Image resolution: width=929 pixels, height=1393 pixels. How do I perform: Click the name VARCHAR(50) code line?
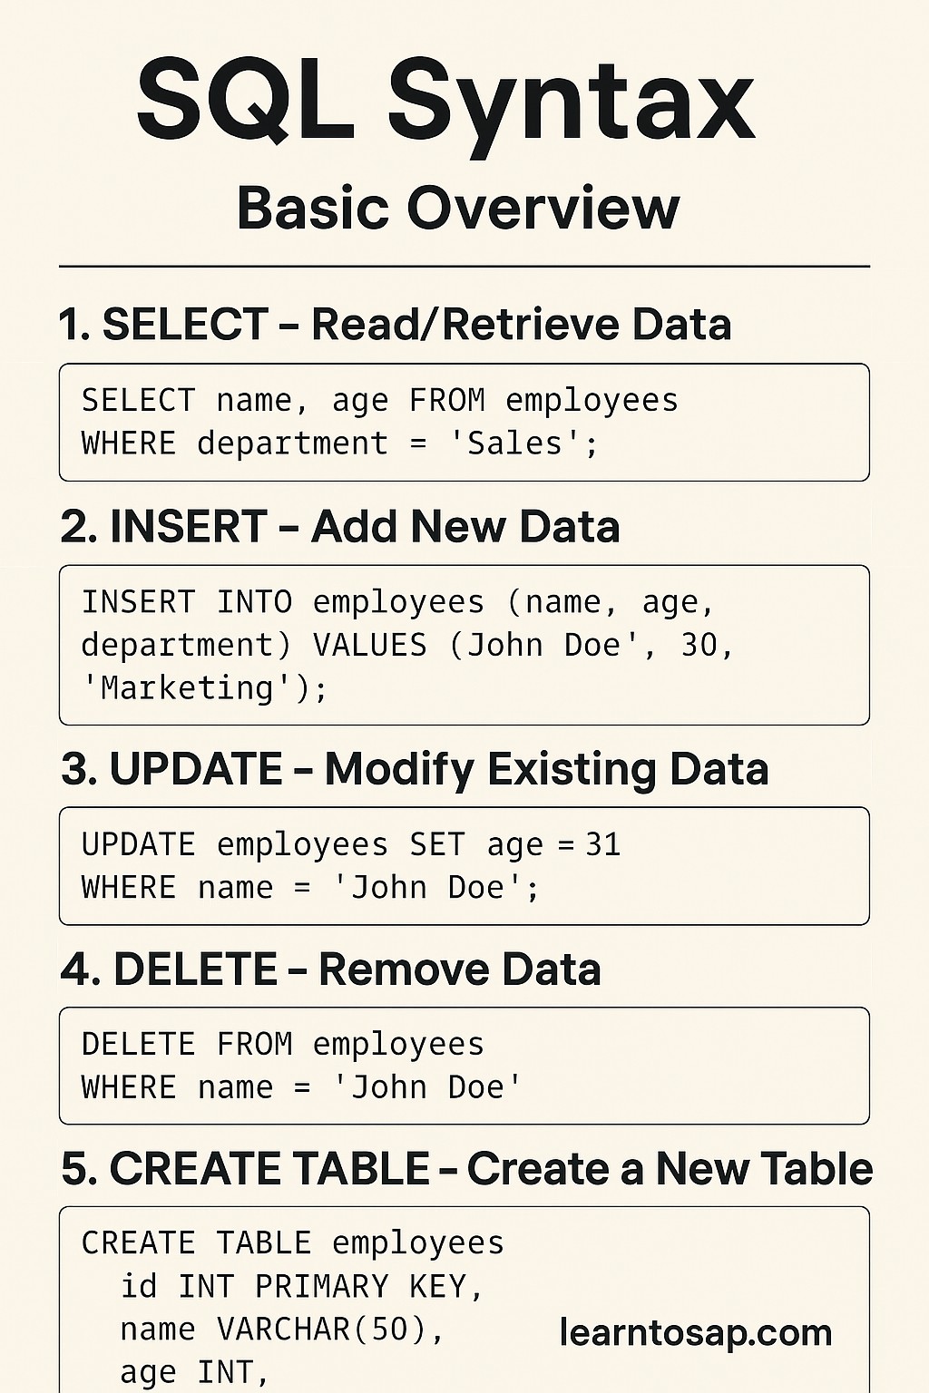(282, 1330)
